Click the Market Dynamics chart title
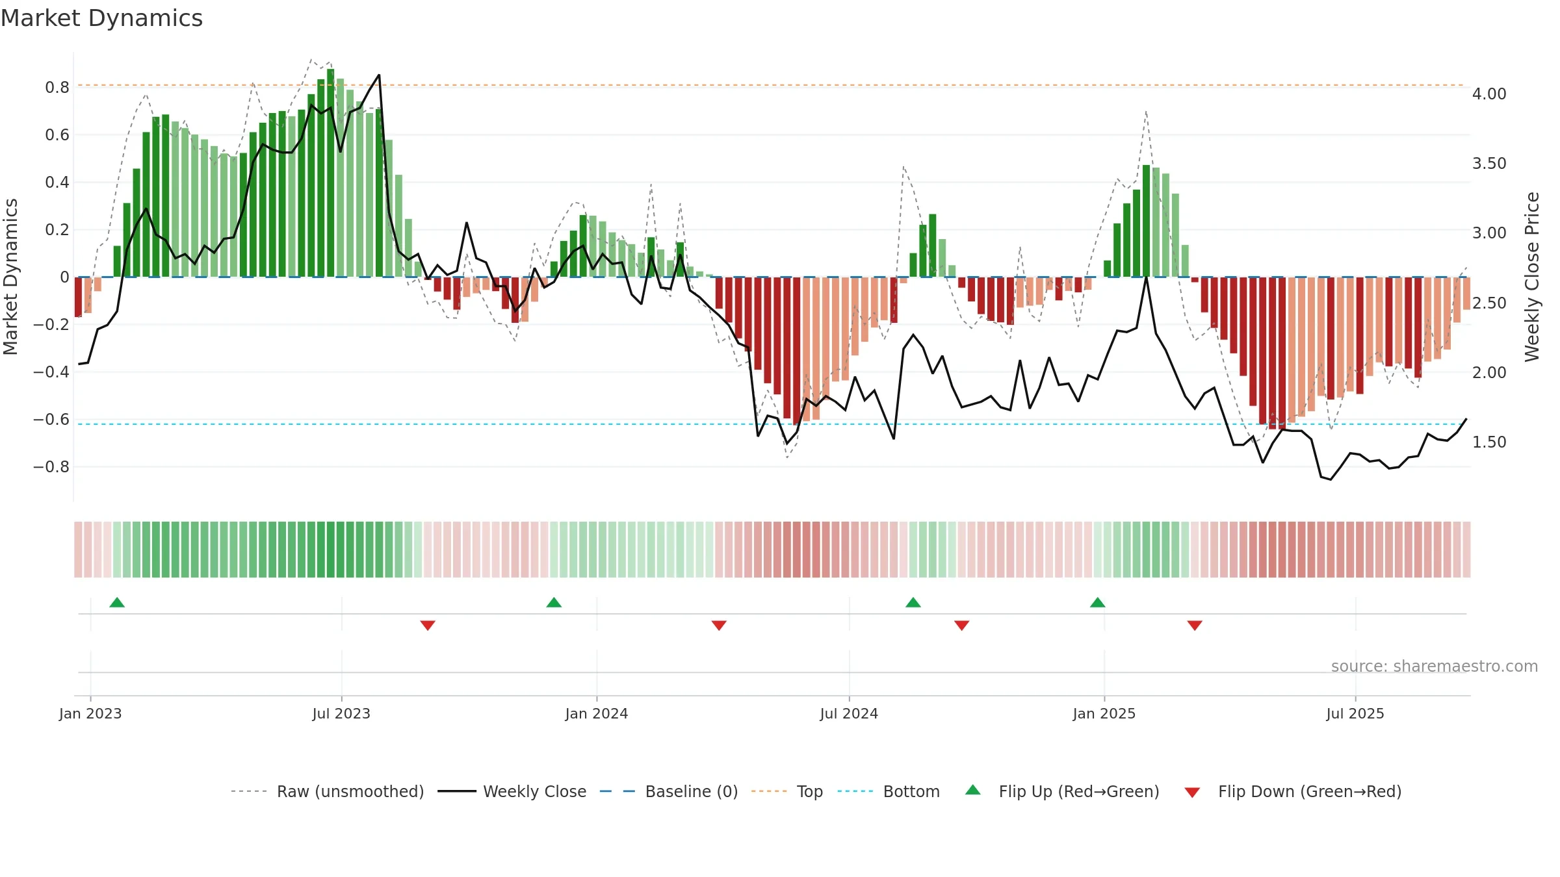This screenshot has height=877, width=1560. [x=101, y=18]
